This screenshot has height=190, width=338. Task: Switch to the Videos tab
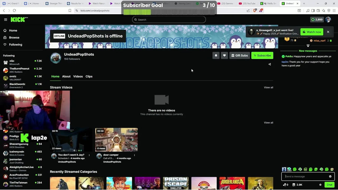(x=78, y=76)
